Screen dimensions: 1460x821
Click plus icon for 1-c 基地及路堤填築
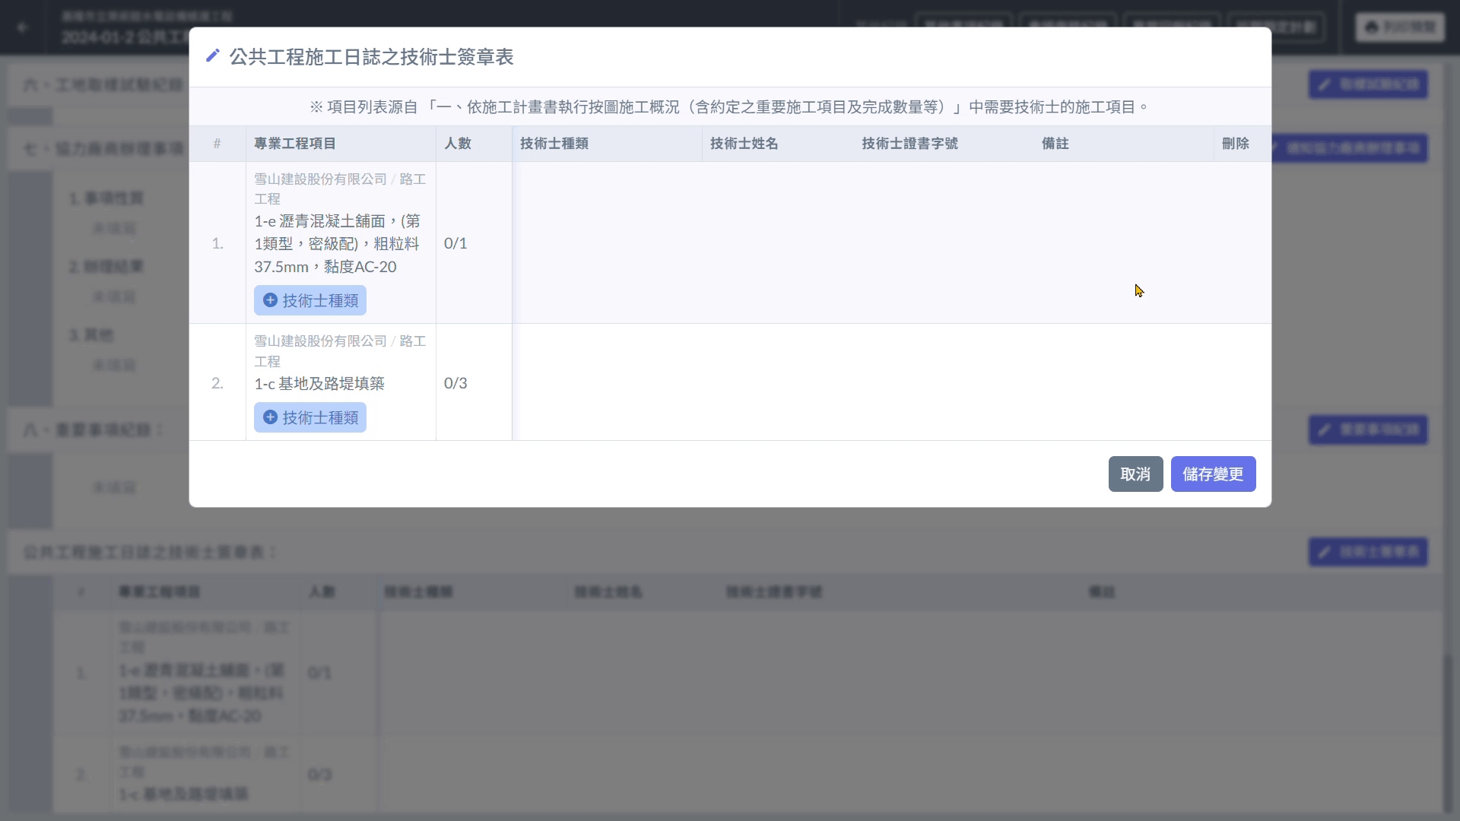click(270, 417)
